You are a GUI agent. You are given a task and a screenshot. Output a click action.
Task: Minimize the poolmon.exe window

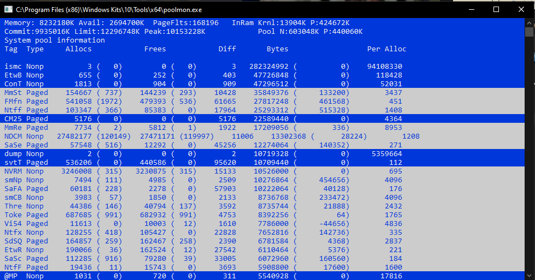(x=472, y=9)
